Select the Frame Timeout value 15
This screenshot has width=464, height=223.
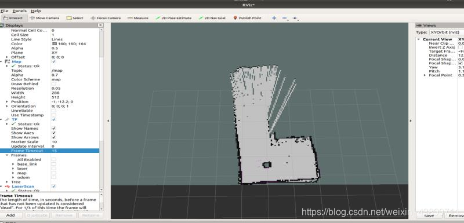(x=54, y=151)
